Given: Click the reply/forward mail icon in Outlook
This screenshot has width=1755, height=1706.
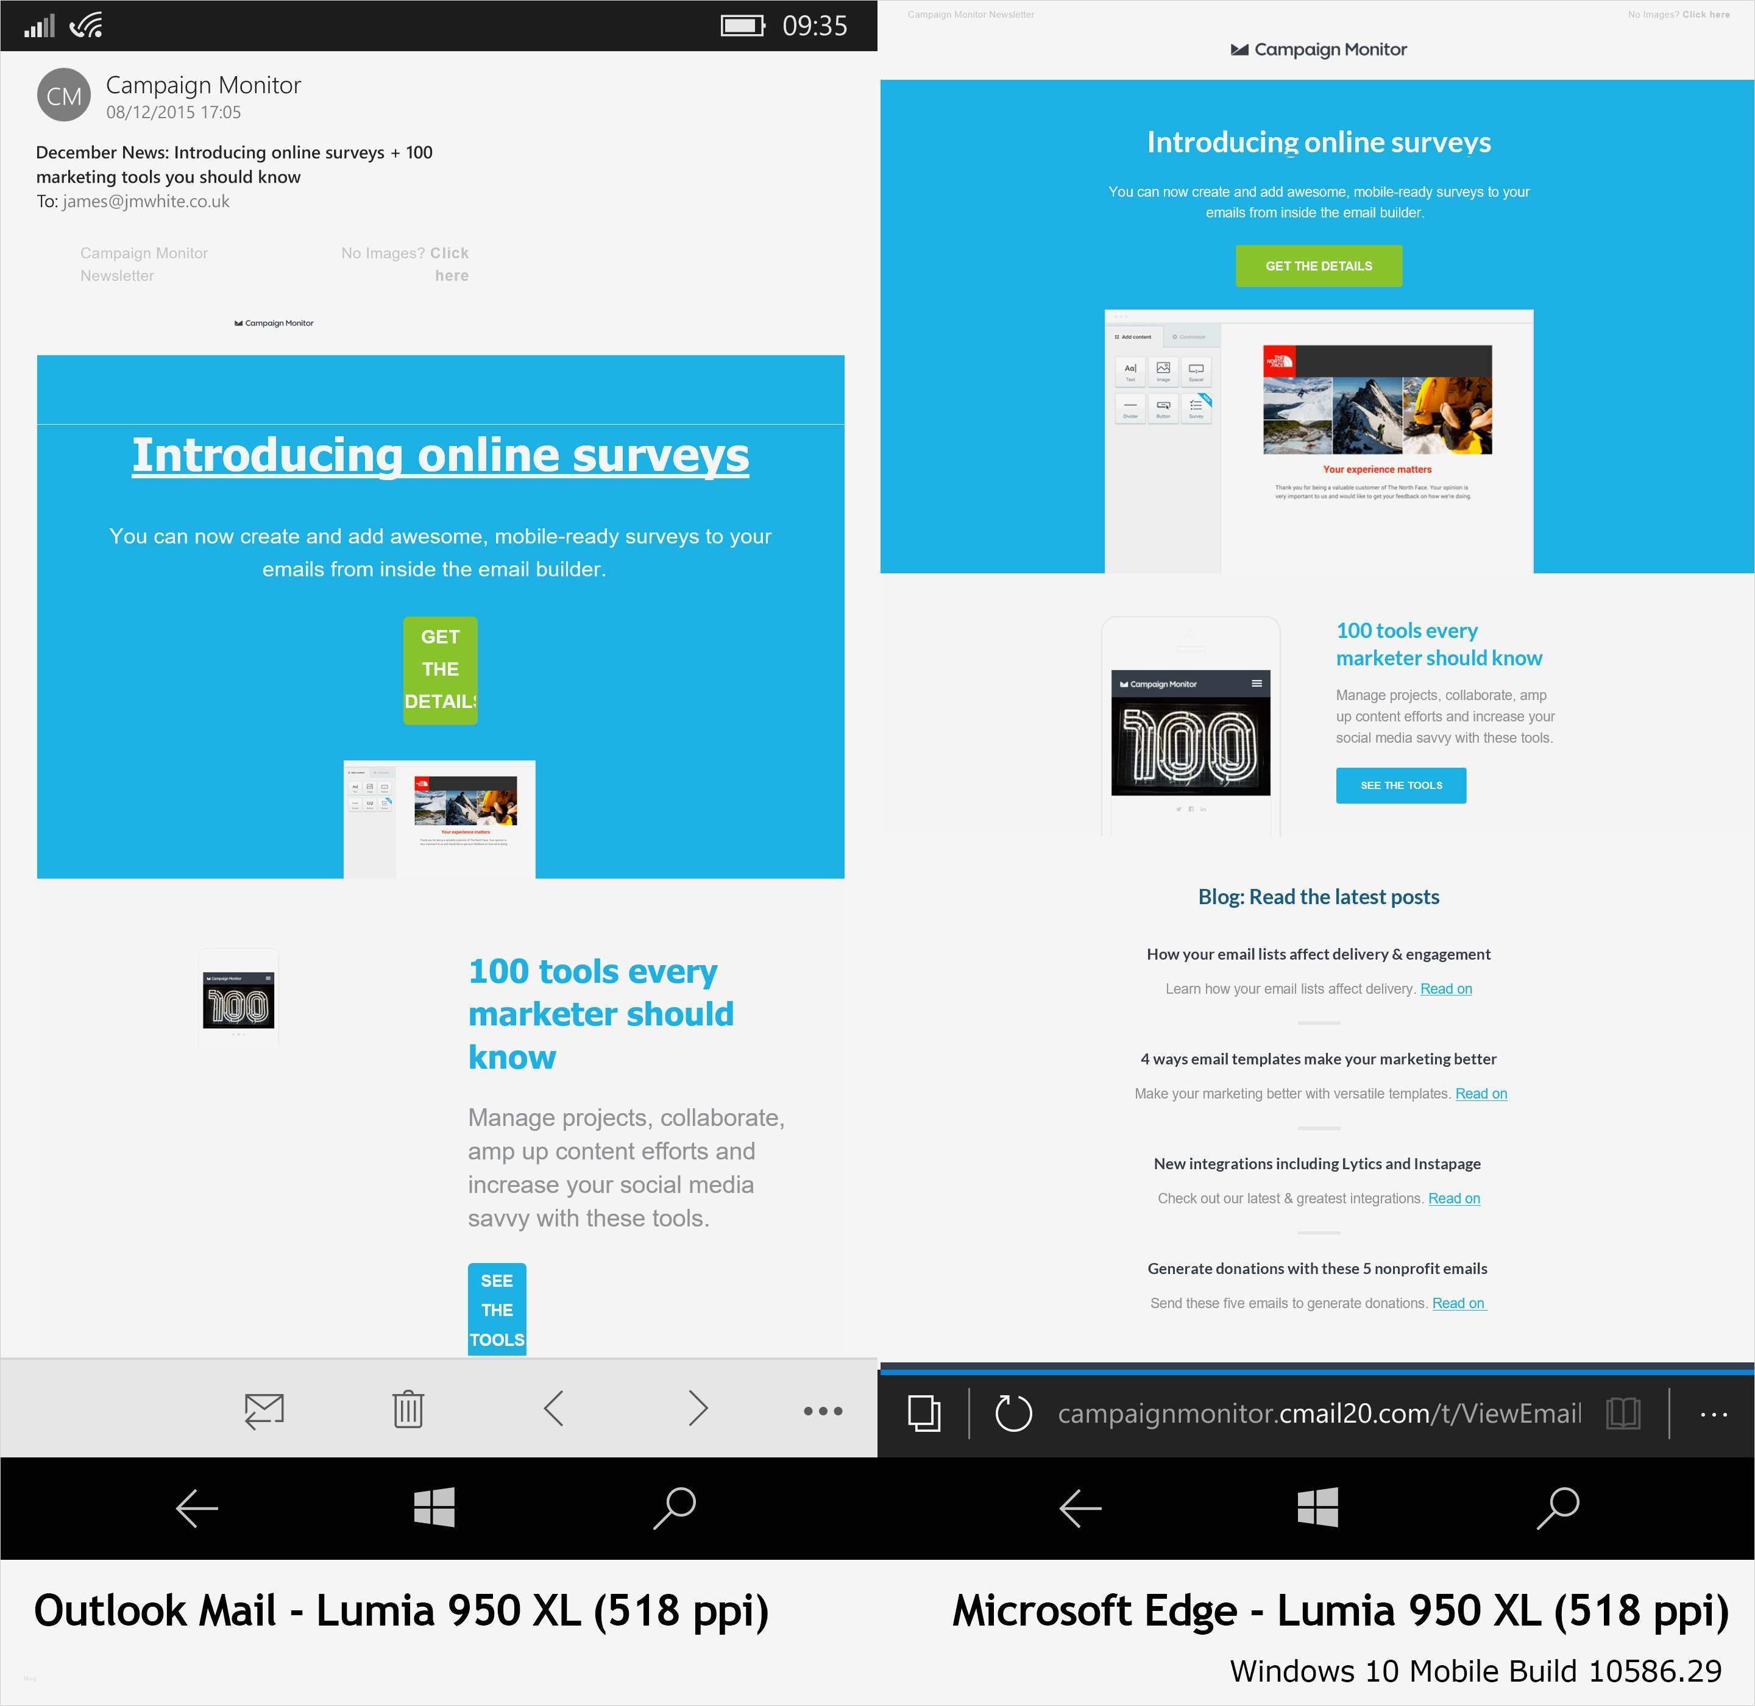Looking at the screenshot, I should tap(264, 1410).
